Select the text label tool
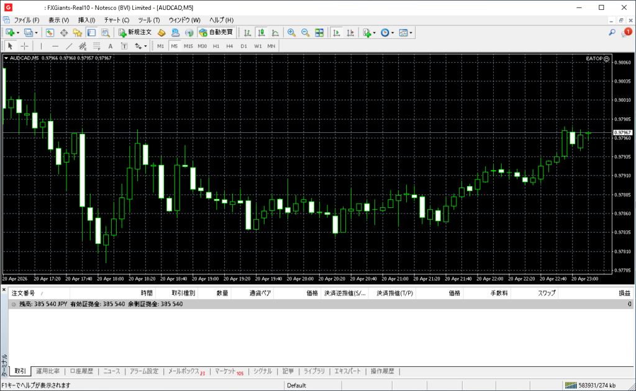636x391 pixels. tap(110, 46)
